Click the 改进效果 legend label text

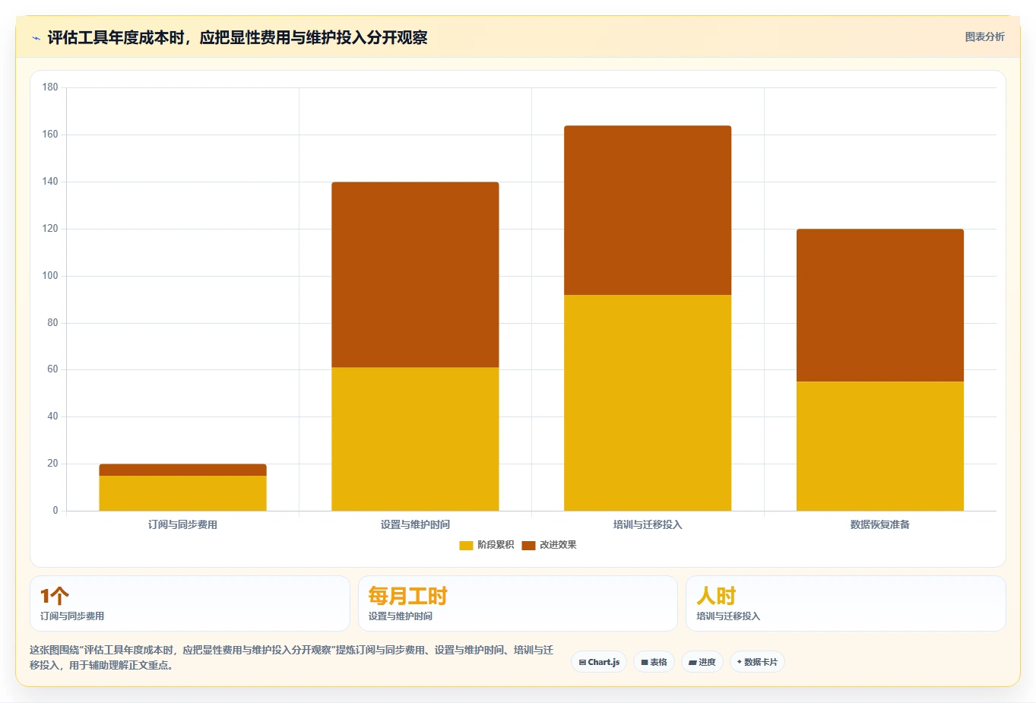coord(558,545)
